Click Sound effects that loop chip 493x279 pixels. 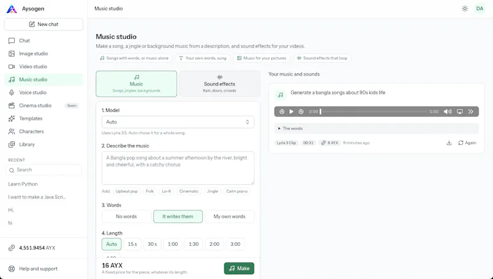tap(322, 58)
